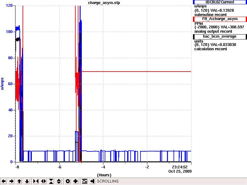Image resolution: width=247 pixels, height=185 pixels.
Task: Click the plus crosshair icon
Action: (x=76, y=181)
